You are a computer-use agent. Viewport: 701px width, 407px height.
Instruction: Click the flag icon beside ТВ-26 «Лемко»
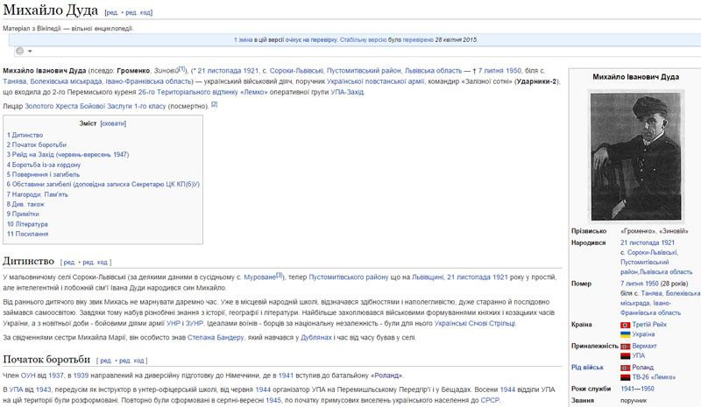[626, 379]
